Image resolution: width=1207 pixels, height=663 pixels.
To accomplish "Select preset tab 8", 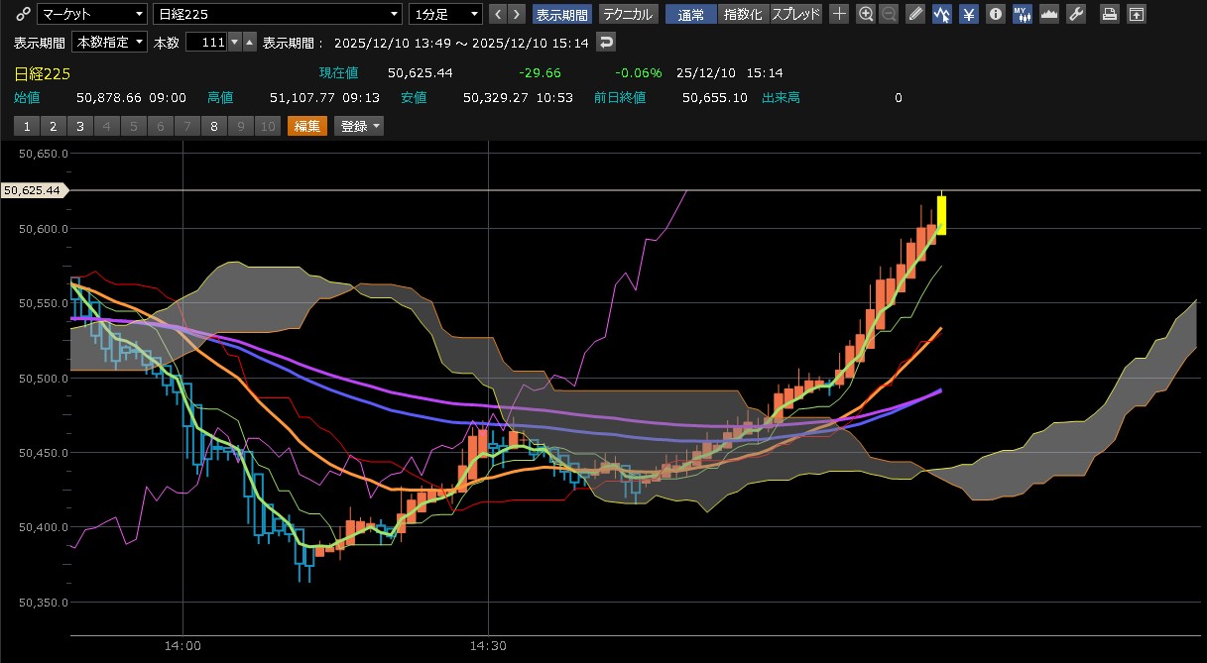I will click(213, 126).
